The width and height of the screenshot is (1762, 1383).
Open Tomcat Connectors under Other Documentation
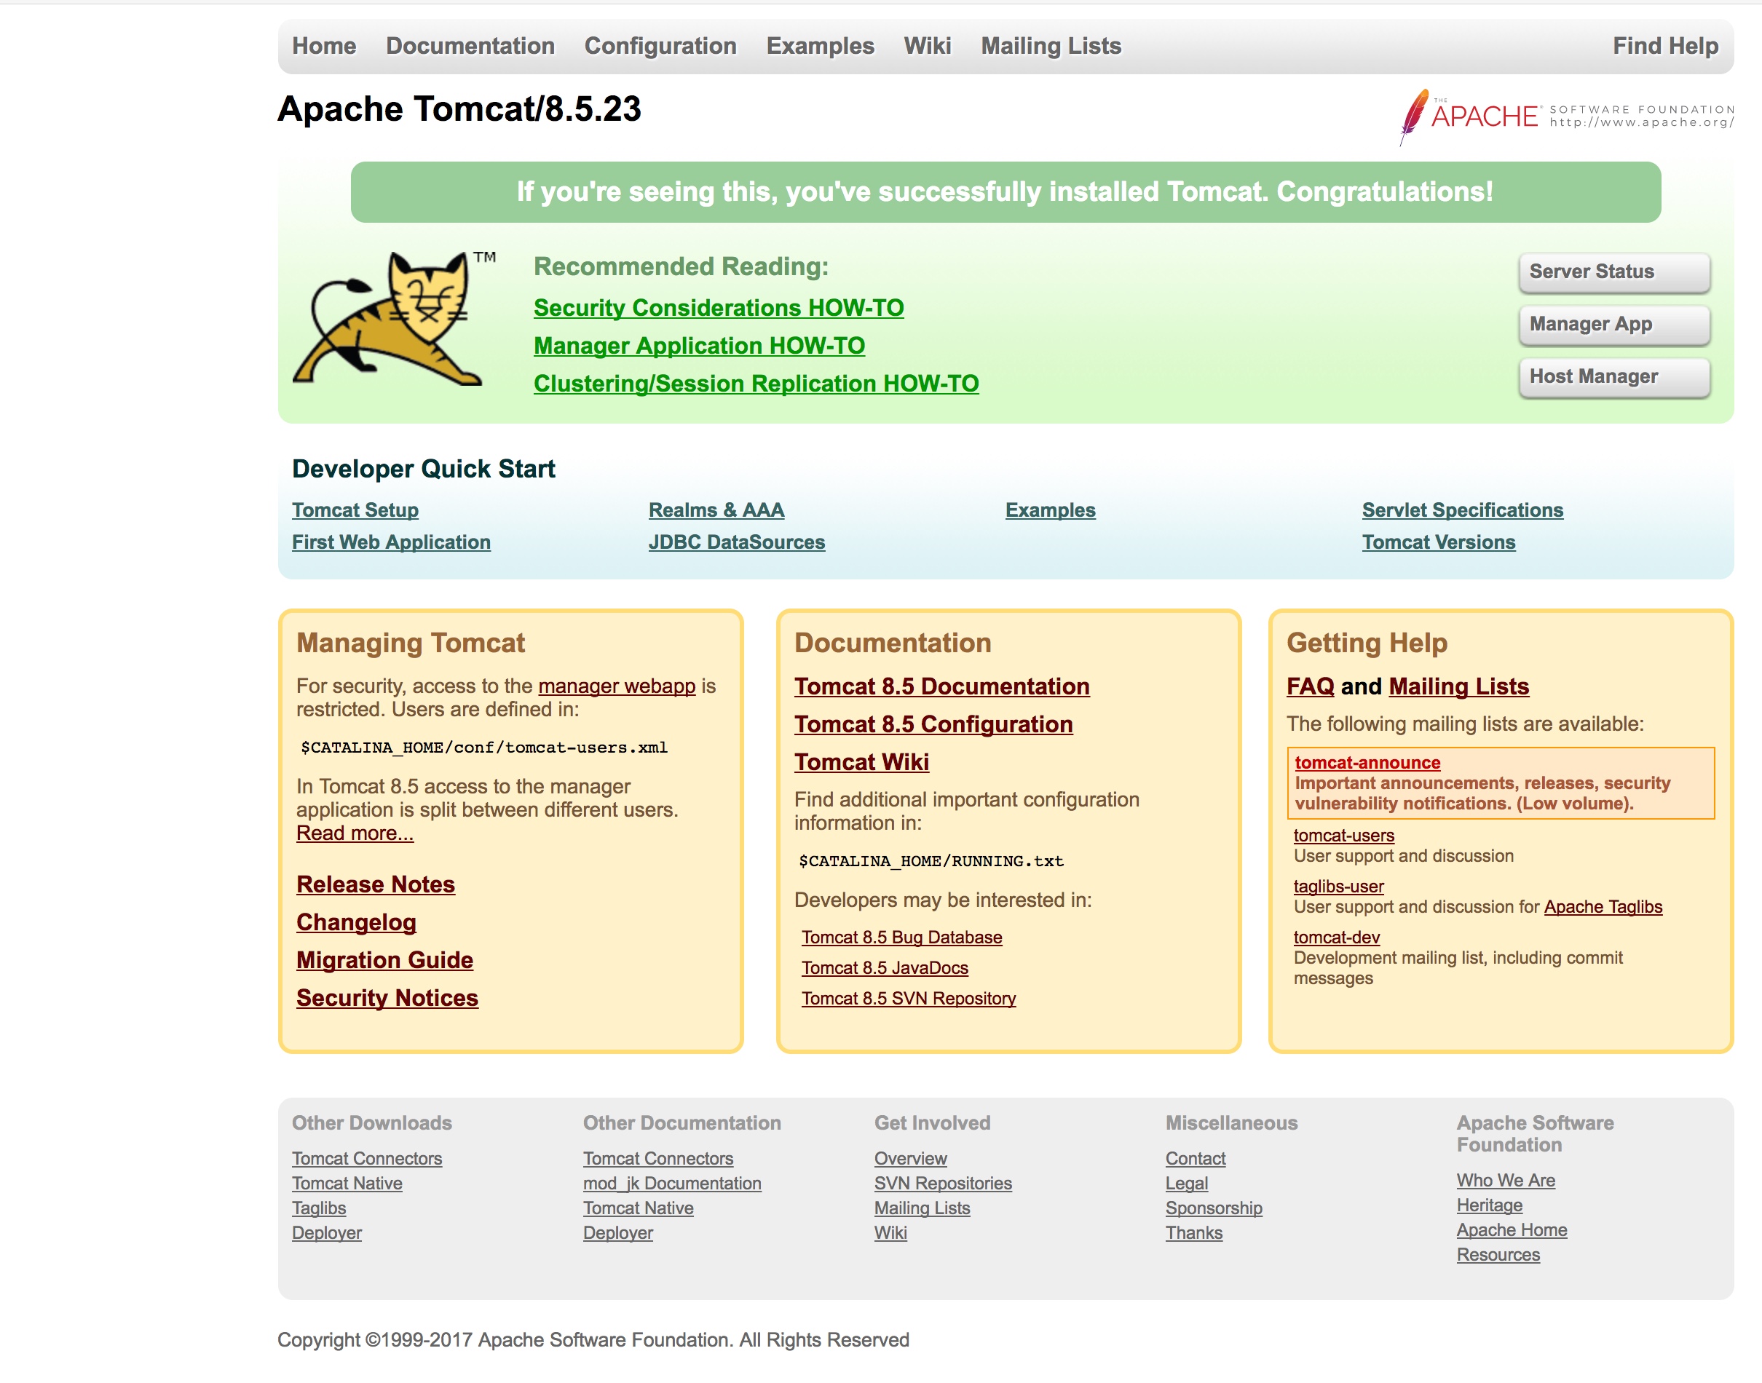[x=658, y=1159]
